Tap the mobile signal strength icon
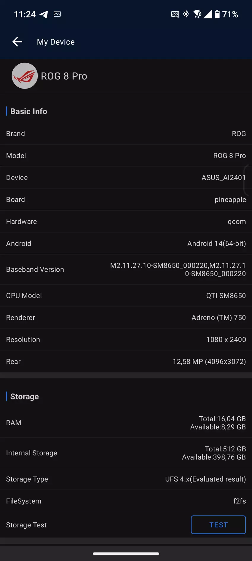Screen dimensions: 252x561 208,14
